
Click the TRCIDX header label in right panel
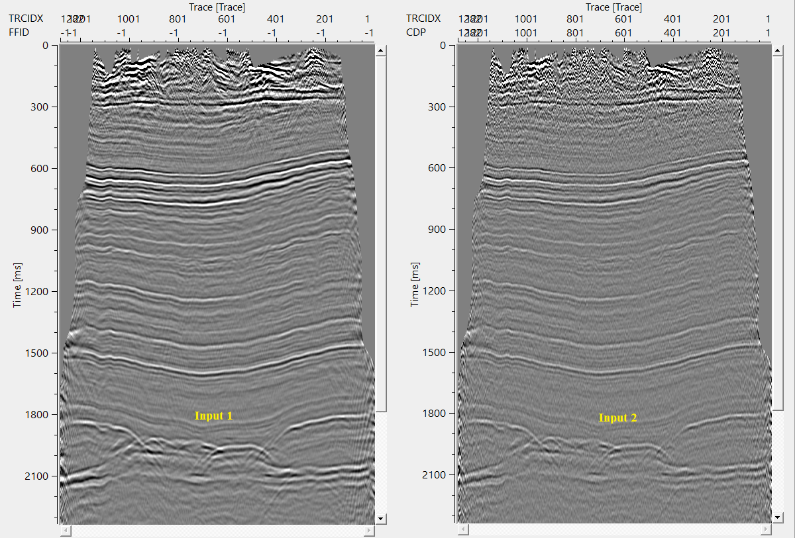coord(423,19)
